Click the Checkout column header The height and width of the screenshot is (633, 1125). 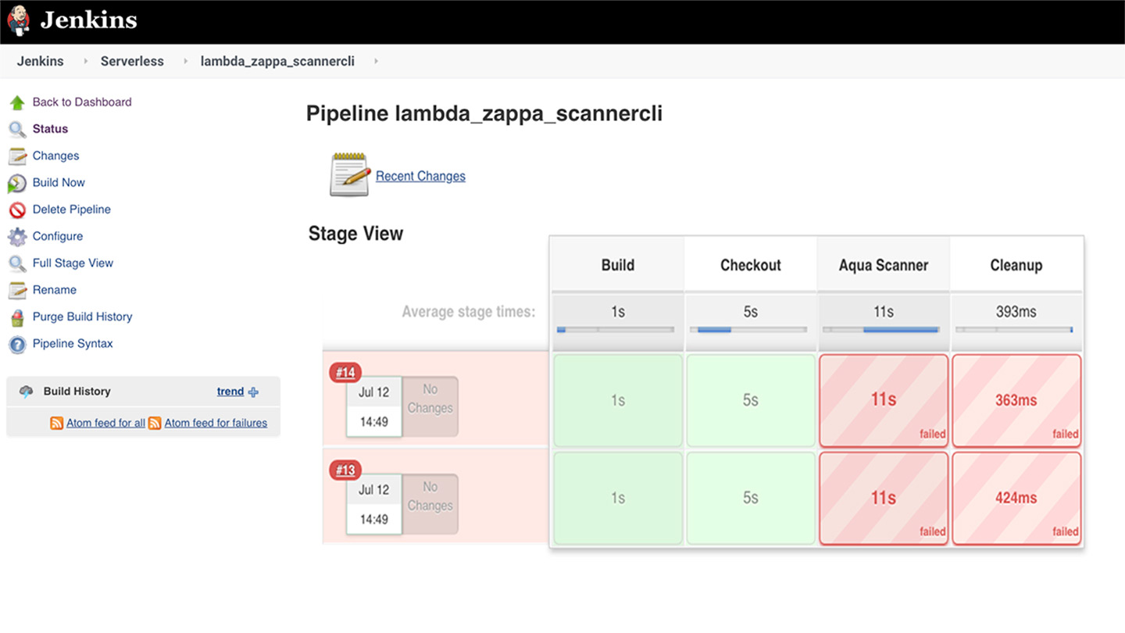751,265
